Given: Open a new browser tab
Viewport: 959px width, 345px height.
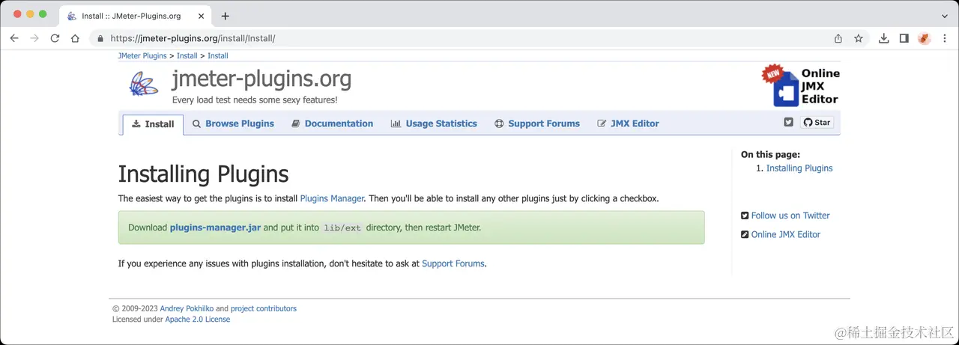Looking at the screenshot, I should point(225,16).
